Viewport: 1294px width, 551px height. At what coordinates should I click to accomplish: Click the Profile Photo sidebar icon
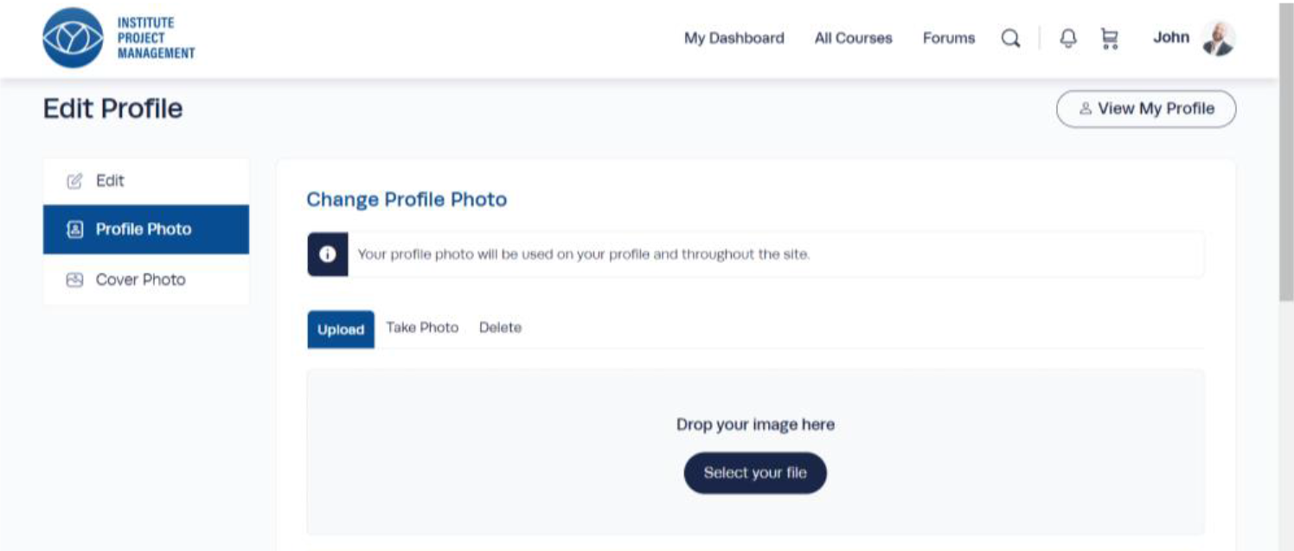coord(74,229)
